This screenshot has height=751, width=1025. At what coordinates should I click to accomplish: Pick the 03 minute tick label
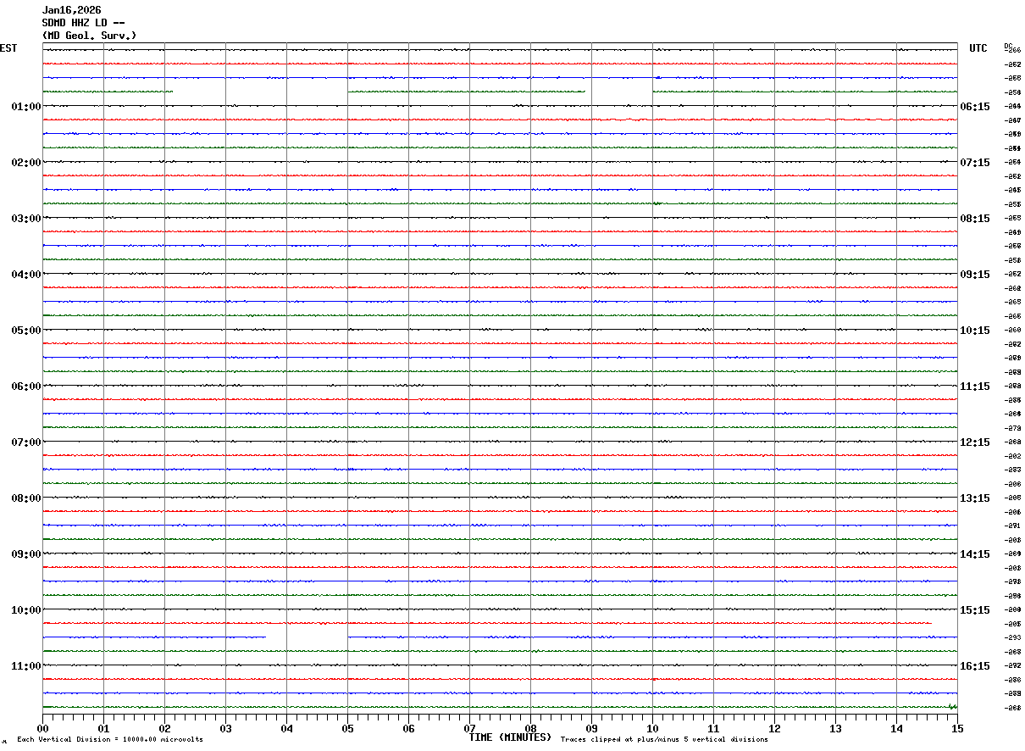coord(225,728)
